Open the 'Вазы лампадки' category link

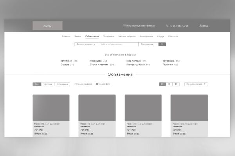click(134, 61)
